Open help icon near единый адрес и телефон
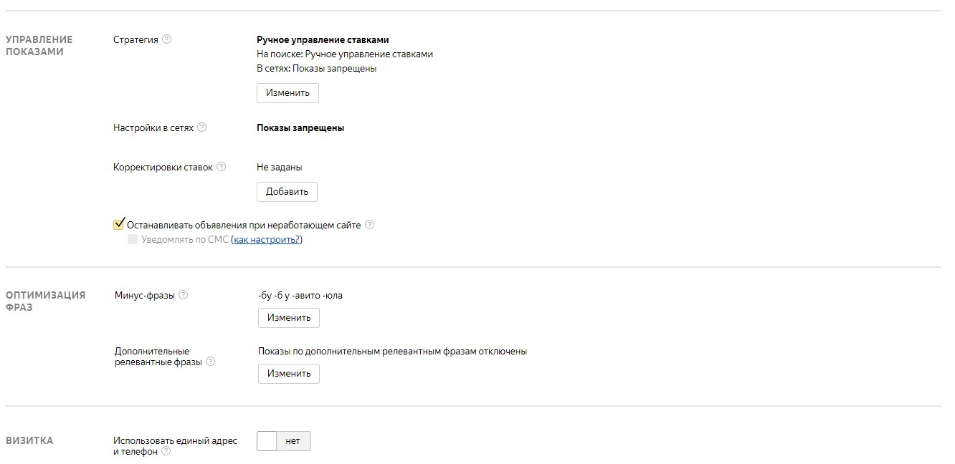Image resolution: width=955 pixels, height=464 pixels. coord(166,452)
